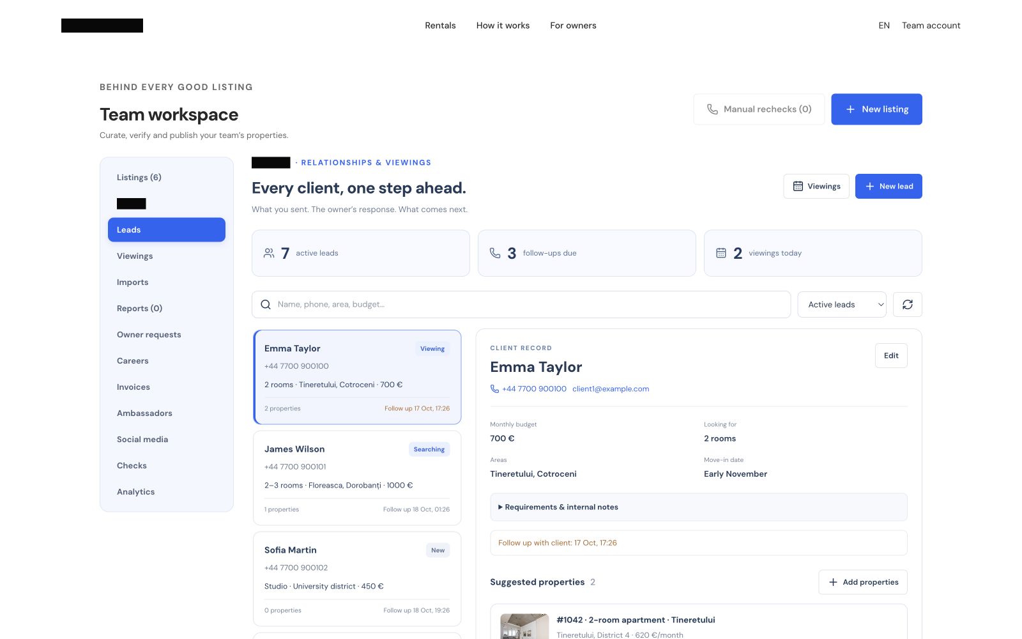The height and width of the screenshot is (639, 1022).
Task: Open Imports in the sidebar
Action: pyautogui.click(x=167, y=282)
